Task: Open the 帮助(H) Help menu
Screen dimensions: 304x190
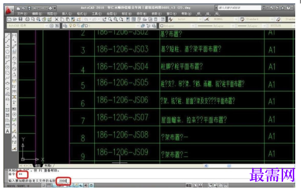Action: (x=186, y=14)
